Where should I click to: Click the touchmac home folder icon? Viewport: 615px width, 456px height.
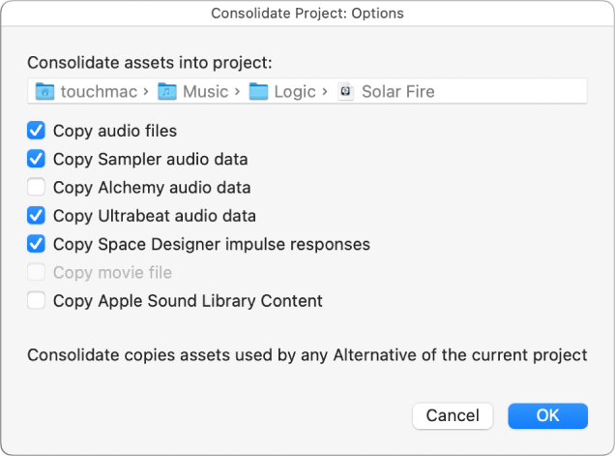tap(44, 92)
